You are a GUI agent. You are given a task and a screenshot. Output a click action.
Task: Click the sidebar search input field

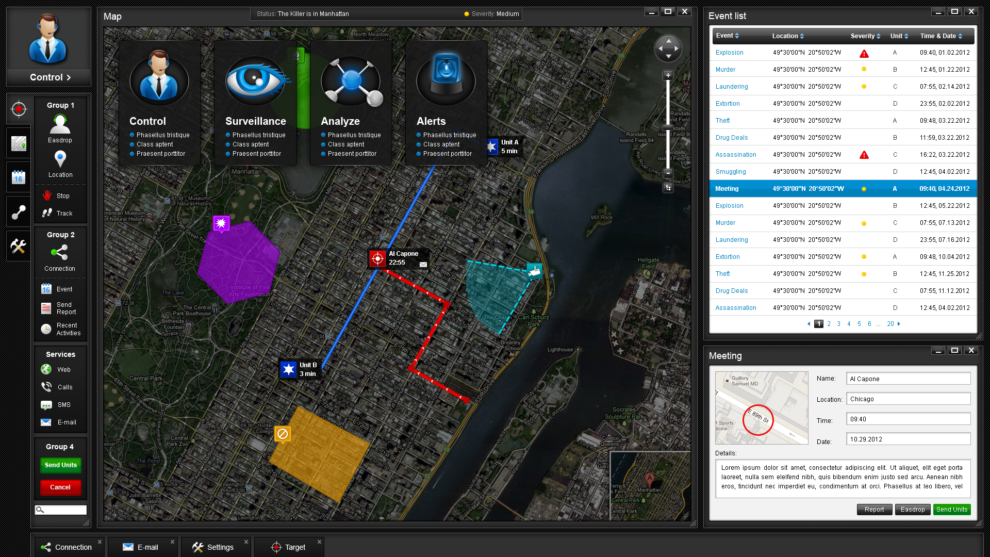pos(60,510)
